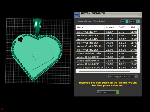
Task: Select the White Gold:10KW row
Action: point(106,61)
